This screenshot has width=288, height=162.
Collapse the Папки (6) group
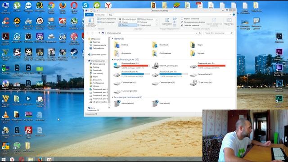point(112,39)
